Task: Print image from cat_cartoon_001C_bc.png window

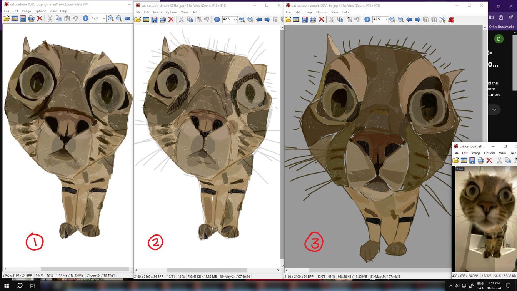Action: pyautogui.click(x=31, y=18)
